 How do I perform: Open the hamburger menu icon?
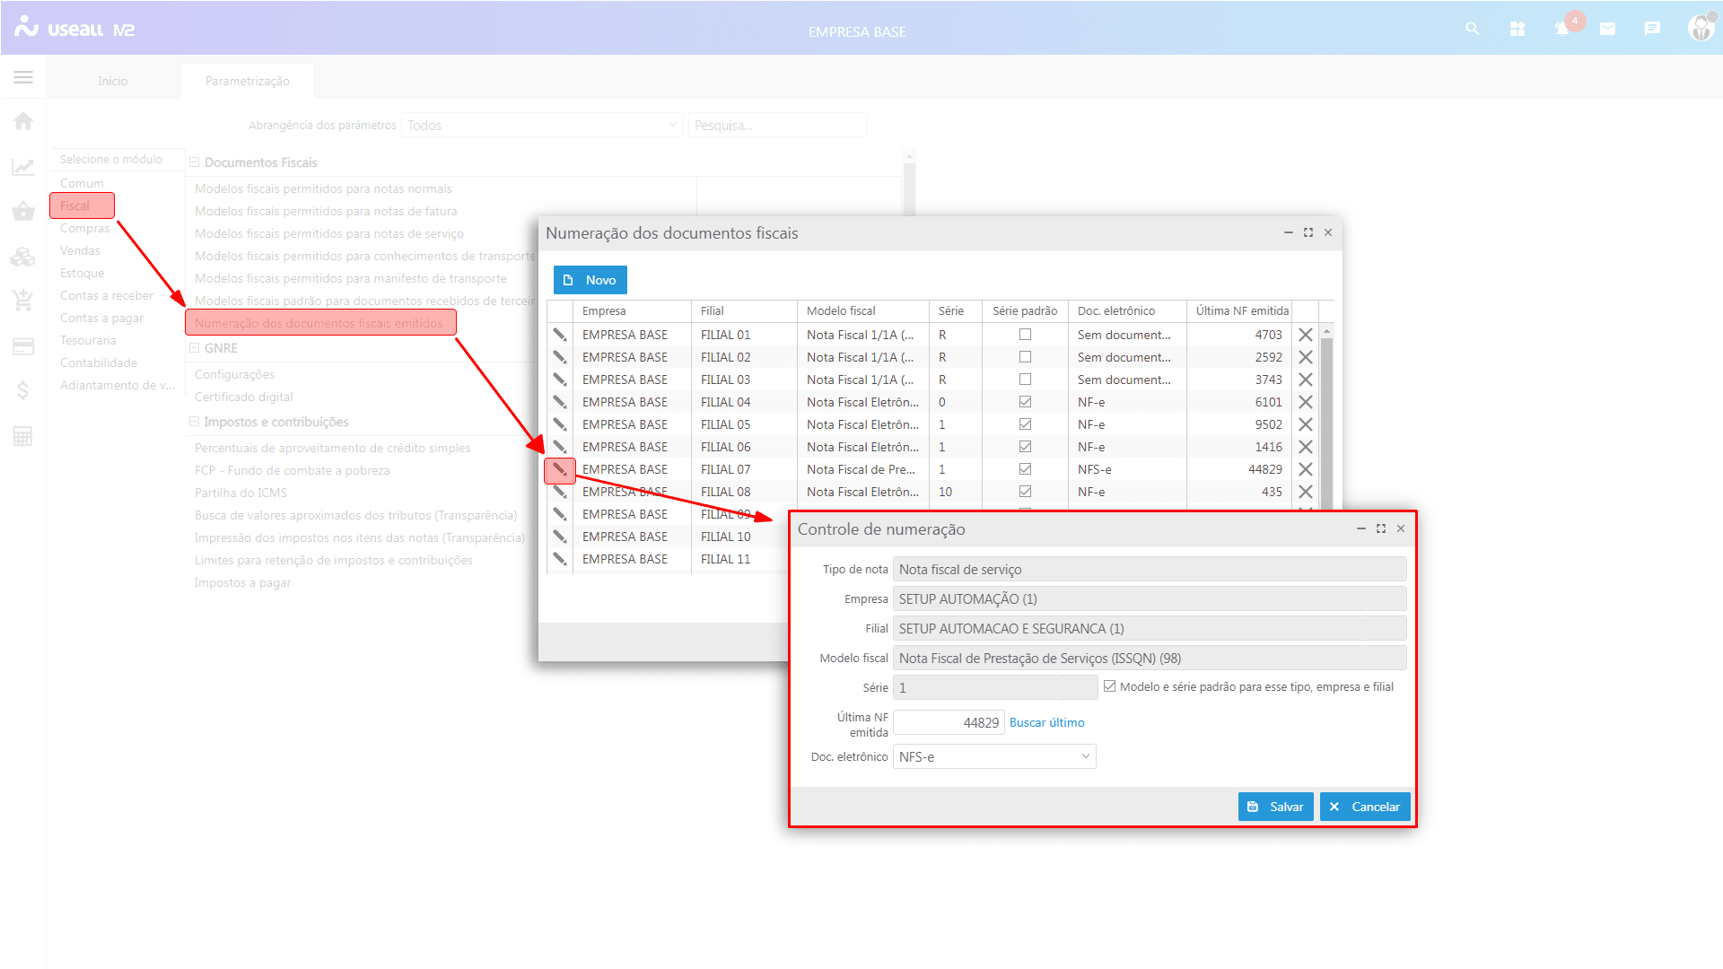pyautogui.click(x=23, y=78)
